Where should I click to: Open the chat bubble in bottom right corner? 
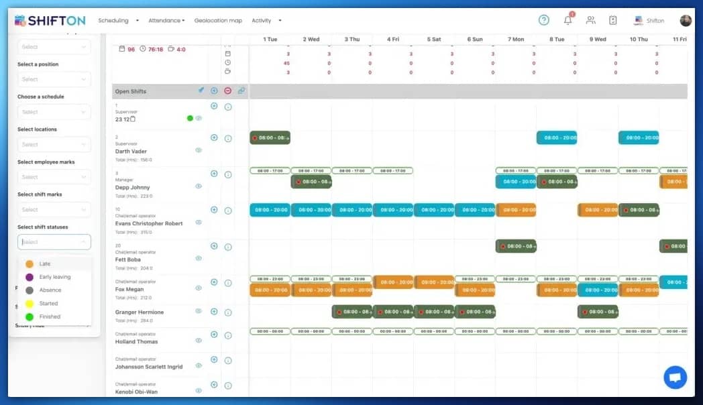click(675, 377)
